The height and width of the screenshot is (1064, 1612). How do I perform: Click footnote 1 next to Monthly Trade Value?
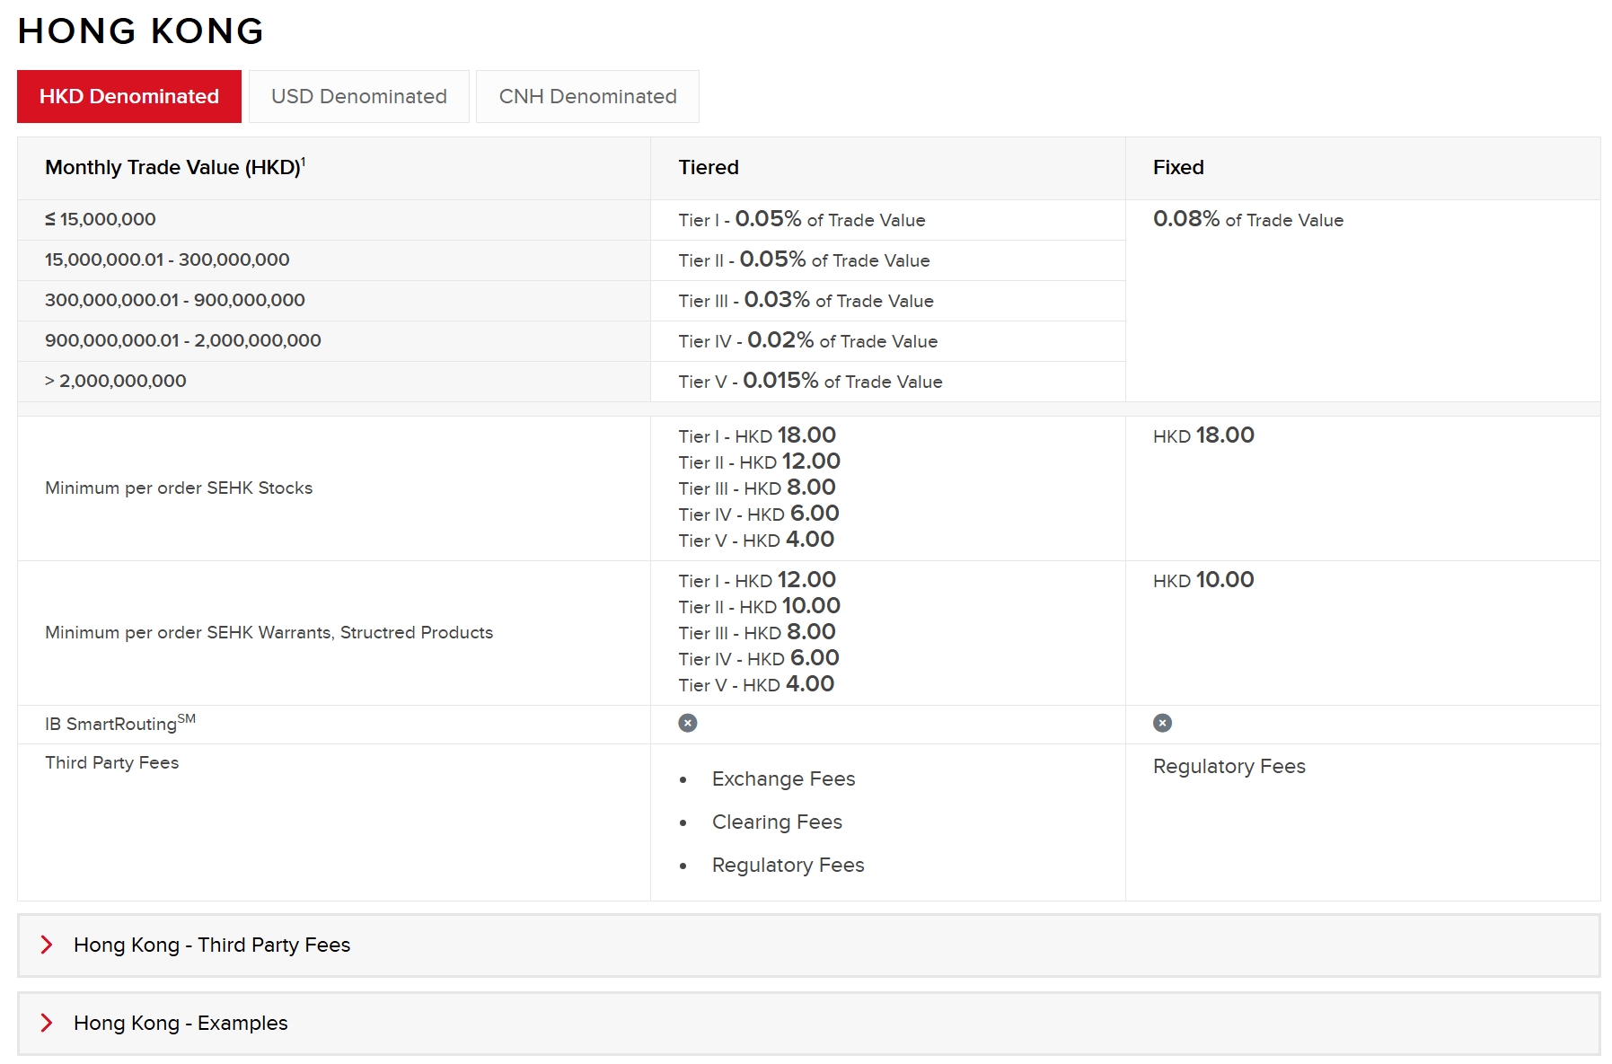pyautogui.click(x=304, y=162)
